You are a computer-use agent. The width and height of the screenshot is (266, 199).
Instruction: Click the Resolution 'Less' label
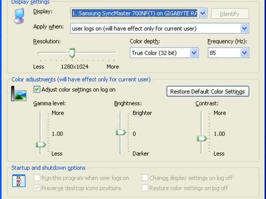pyautogui.click(x=39, y=67)
